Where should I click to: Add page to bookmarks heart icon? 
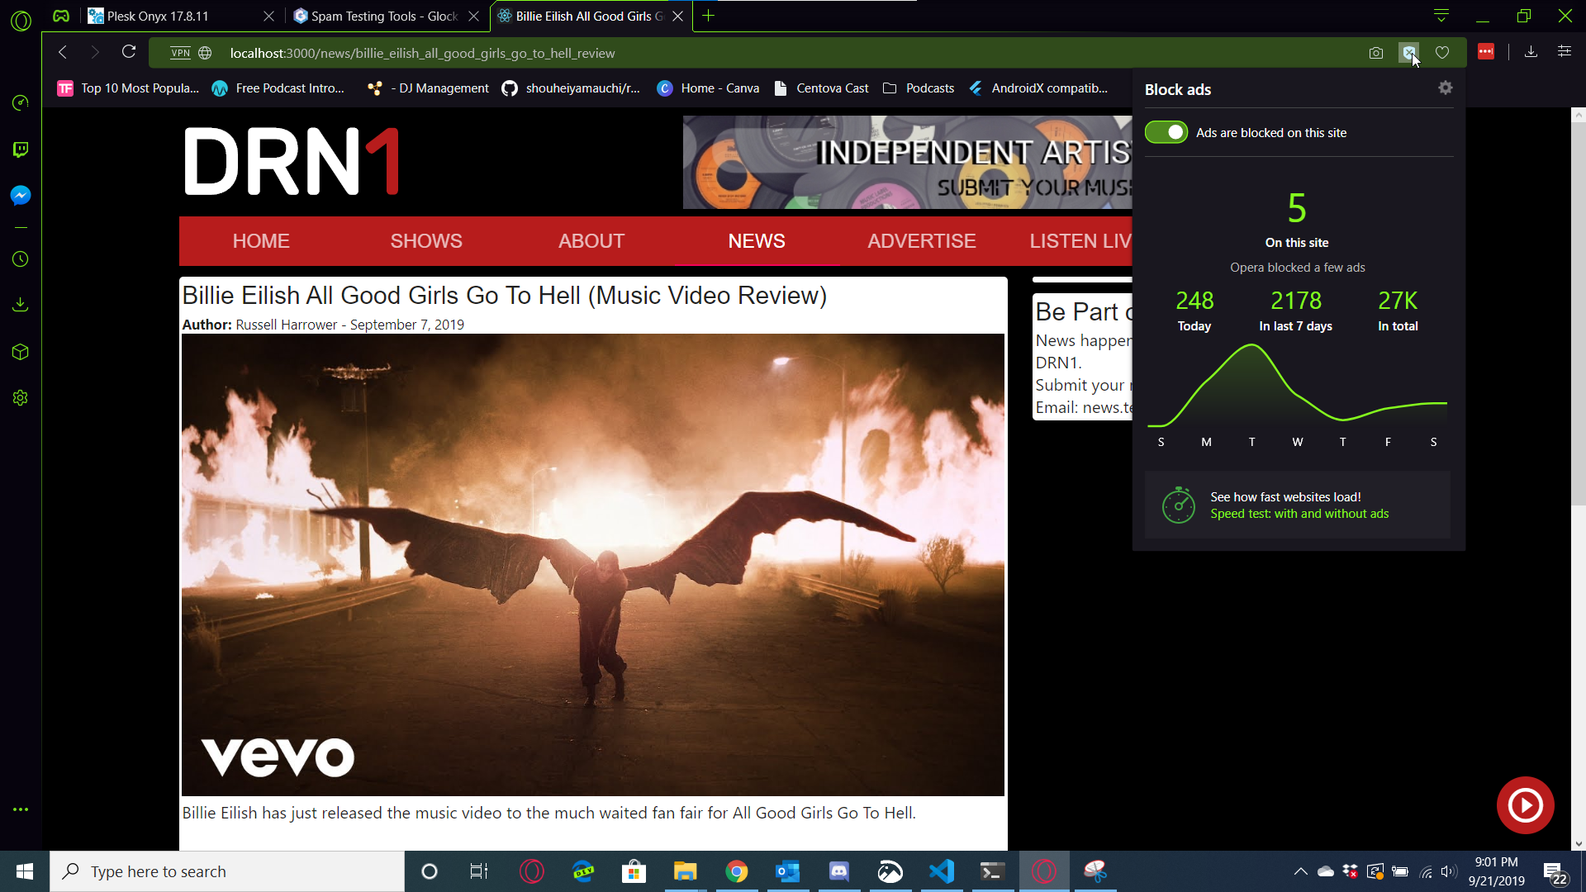pyautogui.click(x=1442, y=53)
